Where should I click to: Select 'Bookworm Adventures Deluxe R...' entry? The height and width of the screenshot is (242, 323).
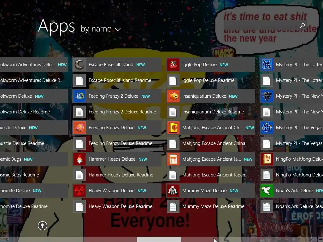[34, 80]
